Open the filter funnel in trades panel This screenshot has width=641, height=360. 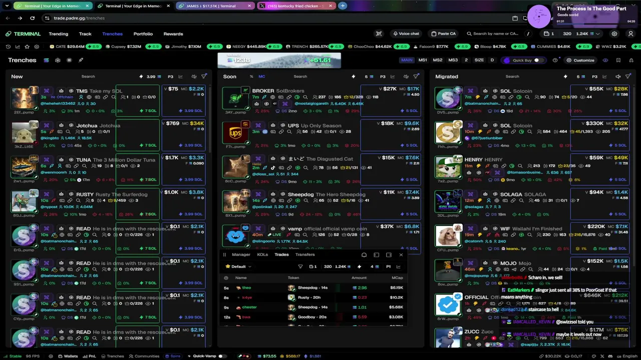tap(300, 266)
